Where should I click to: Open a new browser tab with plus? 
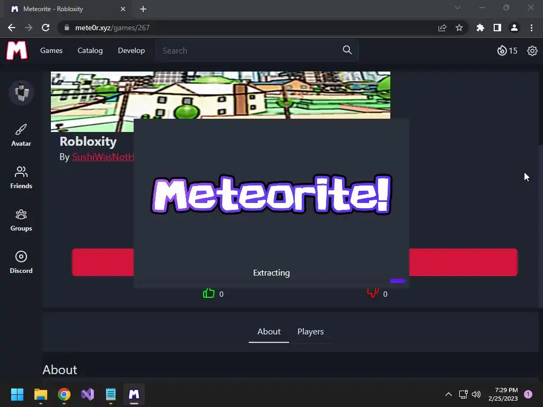[x=143, y=9]
